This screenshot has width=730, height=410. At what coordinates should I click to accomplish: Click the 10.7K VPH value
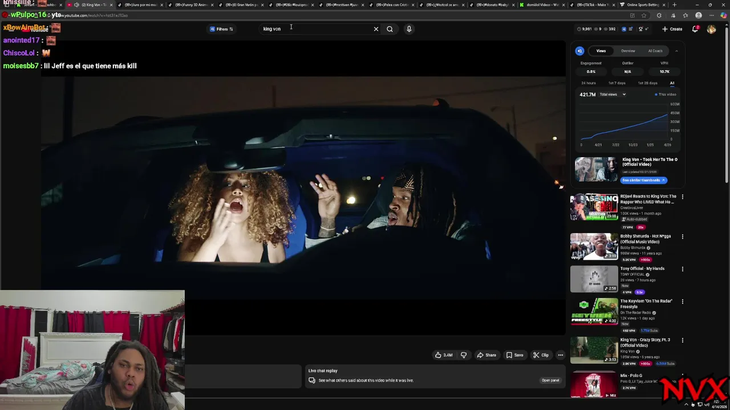click(x=664, y=72)
